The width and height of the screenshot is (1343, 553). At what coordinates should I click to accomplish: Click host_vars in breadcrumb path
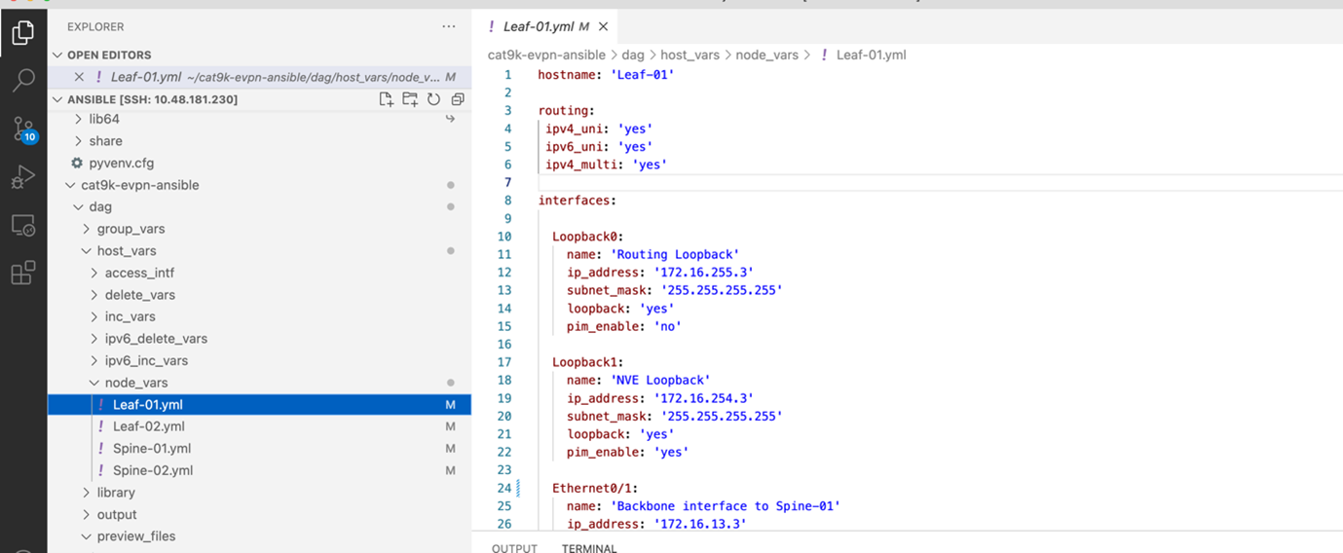[x=690, y=55]
